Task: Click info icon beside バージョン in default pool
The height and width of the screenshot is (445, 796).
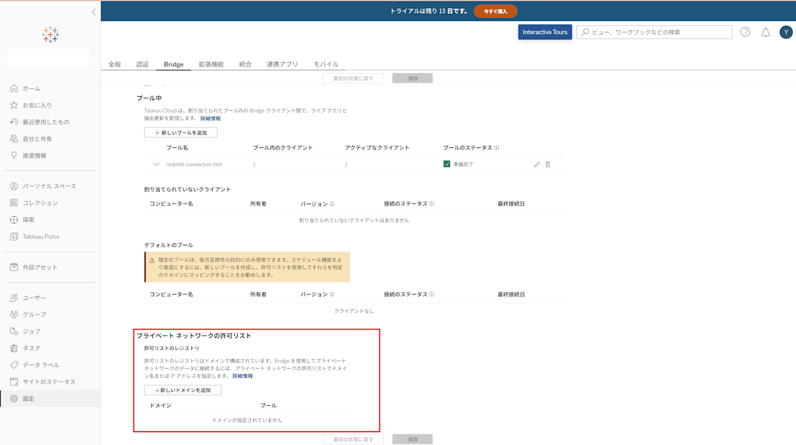Action: click(332, 294)
